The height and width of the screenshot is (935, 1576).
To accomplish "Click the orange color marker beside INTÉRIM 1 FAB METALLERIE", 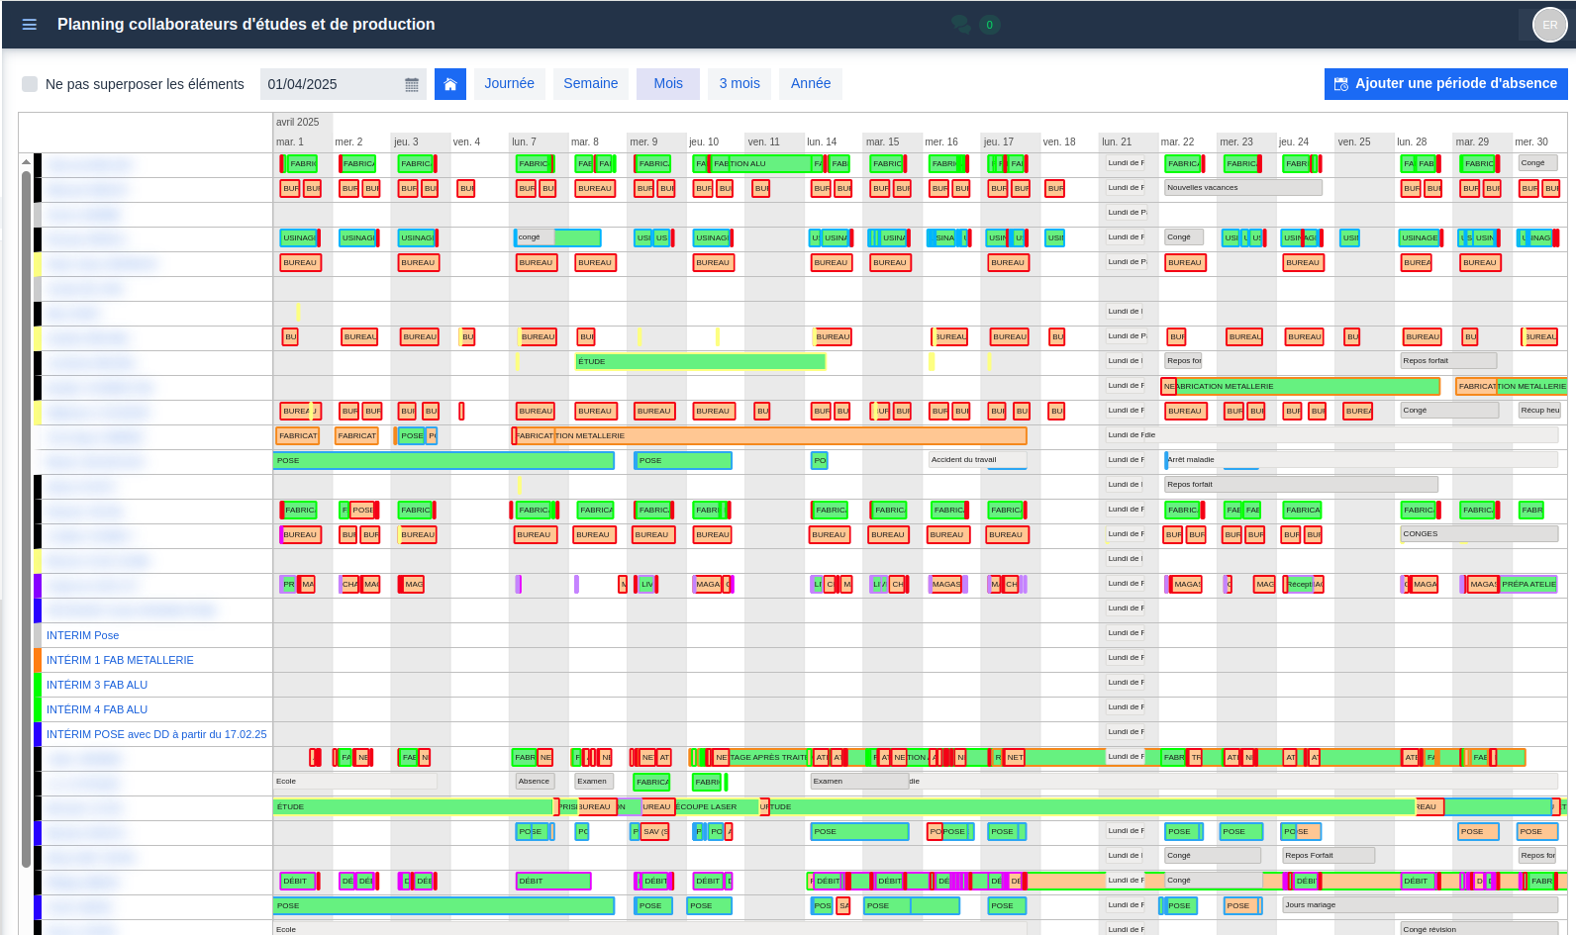I will pyautogui.click(x=38, y=660).
